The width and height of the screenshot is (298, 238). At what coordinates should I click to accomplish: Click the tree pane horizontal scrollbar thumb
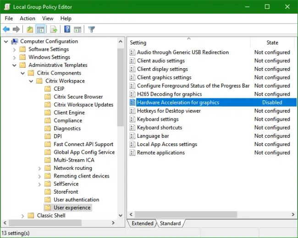(x=45, y=223)
